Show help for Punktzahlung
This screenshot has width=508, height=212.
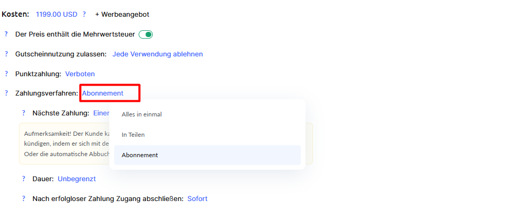(6, 74)
